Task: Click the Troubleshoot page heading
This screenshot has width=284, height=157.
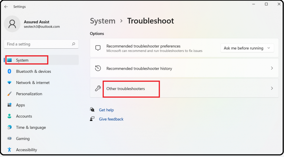Action: pos(151,21)
